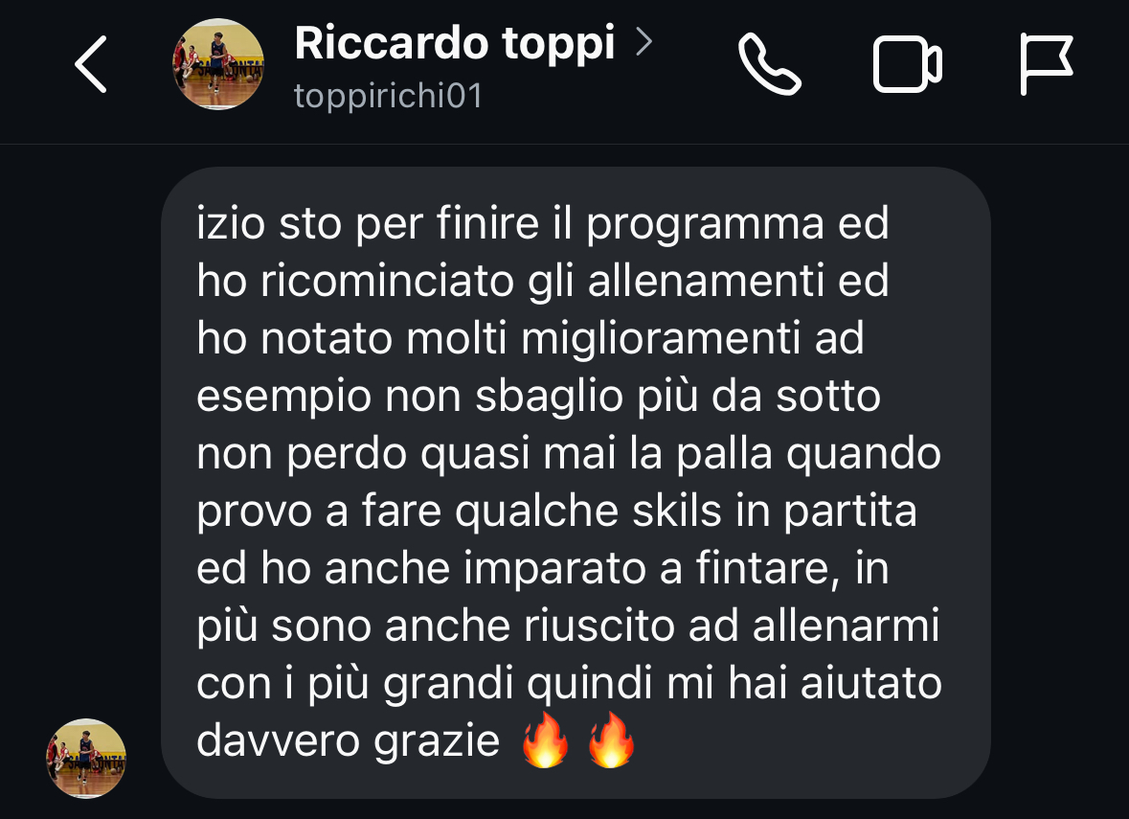Tap the username toppirichi01
The image size is (1129, 819).
pos(388,96)
